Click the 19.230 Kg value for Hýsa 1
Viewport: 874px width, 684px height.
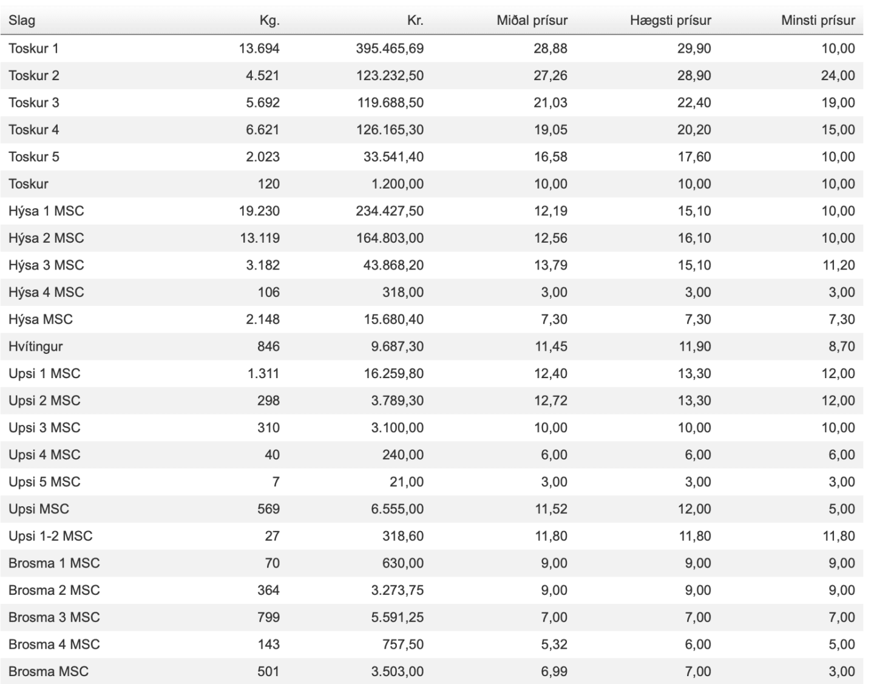(259, 211)
